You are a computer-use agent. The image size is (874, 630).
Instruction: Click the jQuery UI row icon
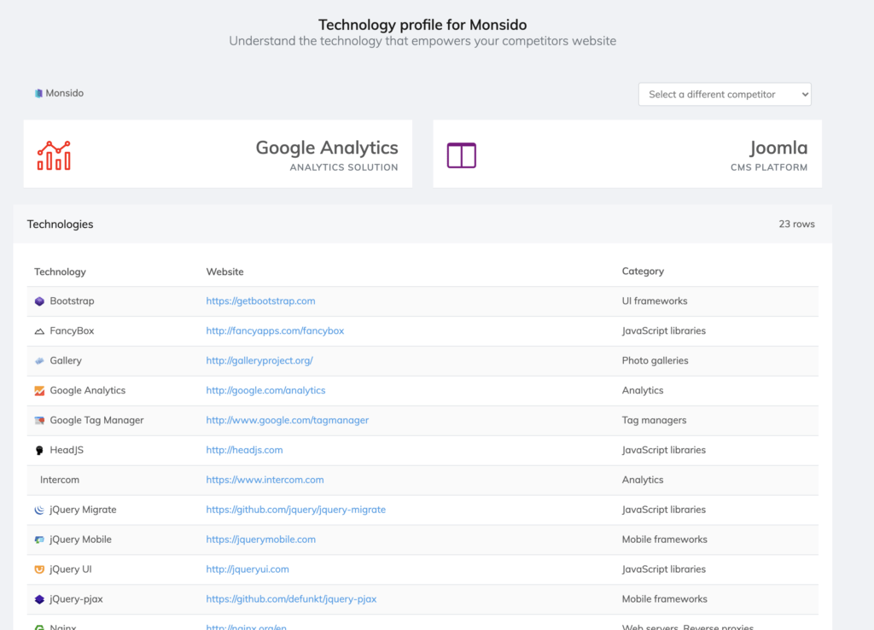coord(39,569)
